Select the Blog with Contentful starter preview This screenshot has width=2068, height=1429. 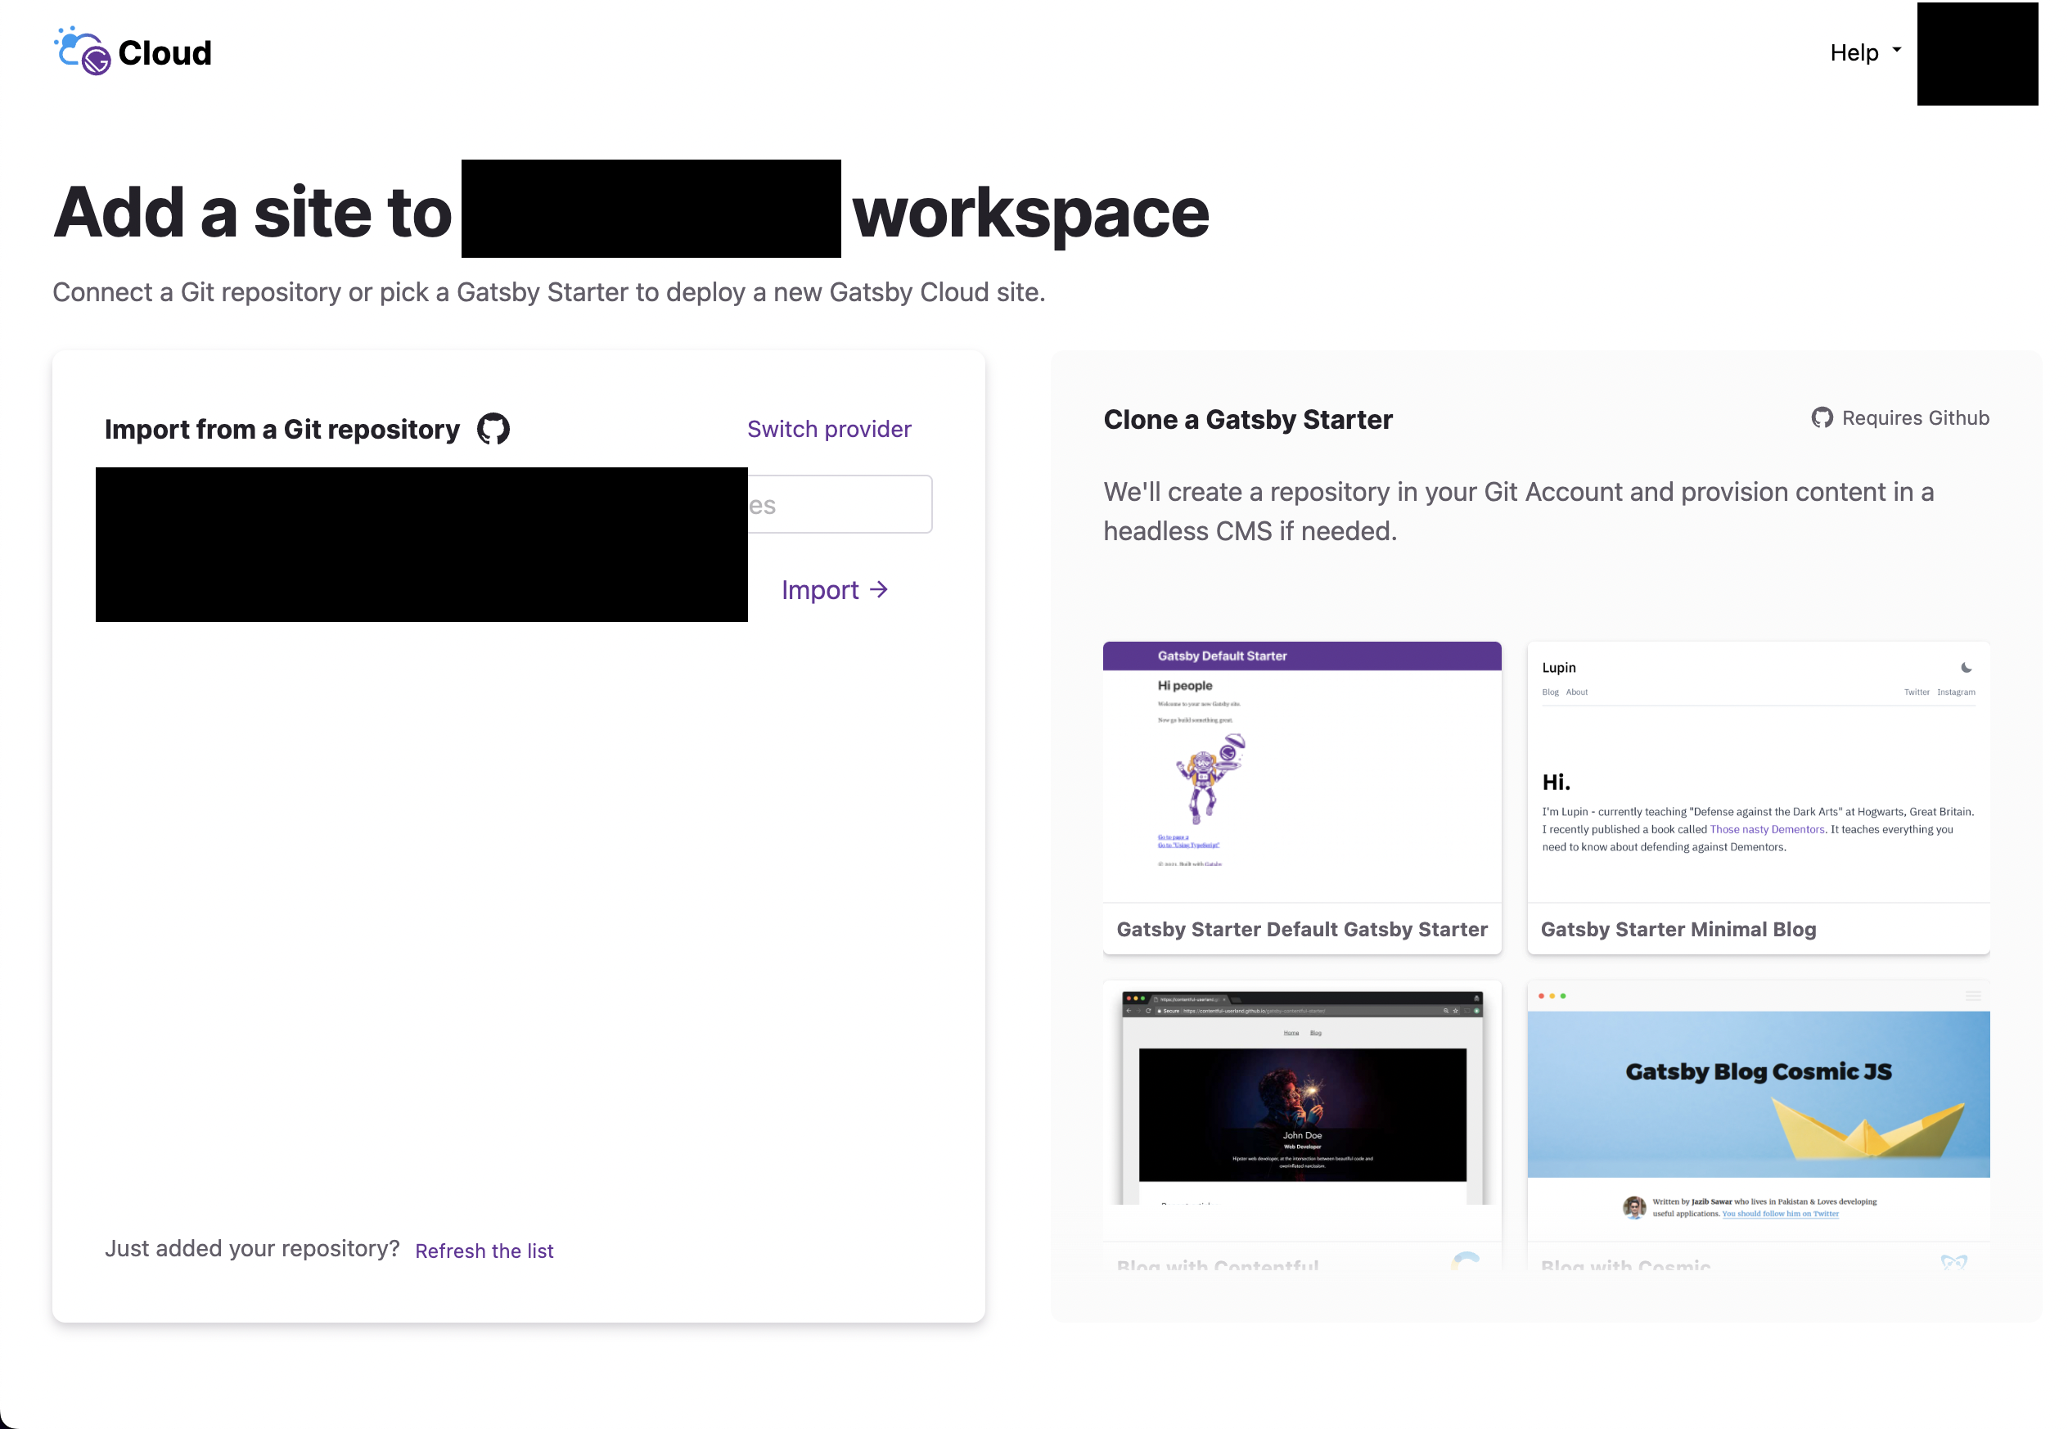[1302, 1102]
